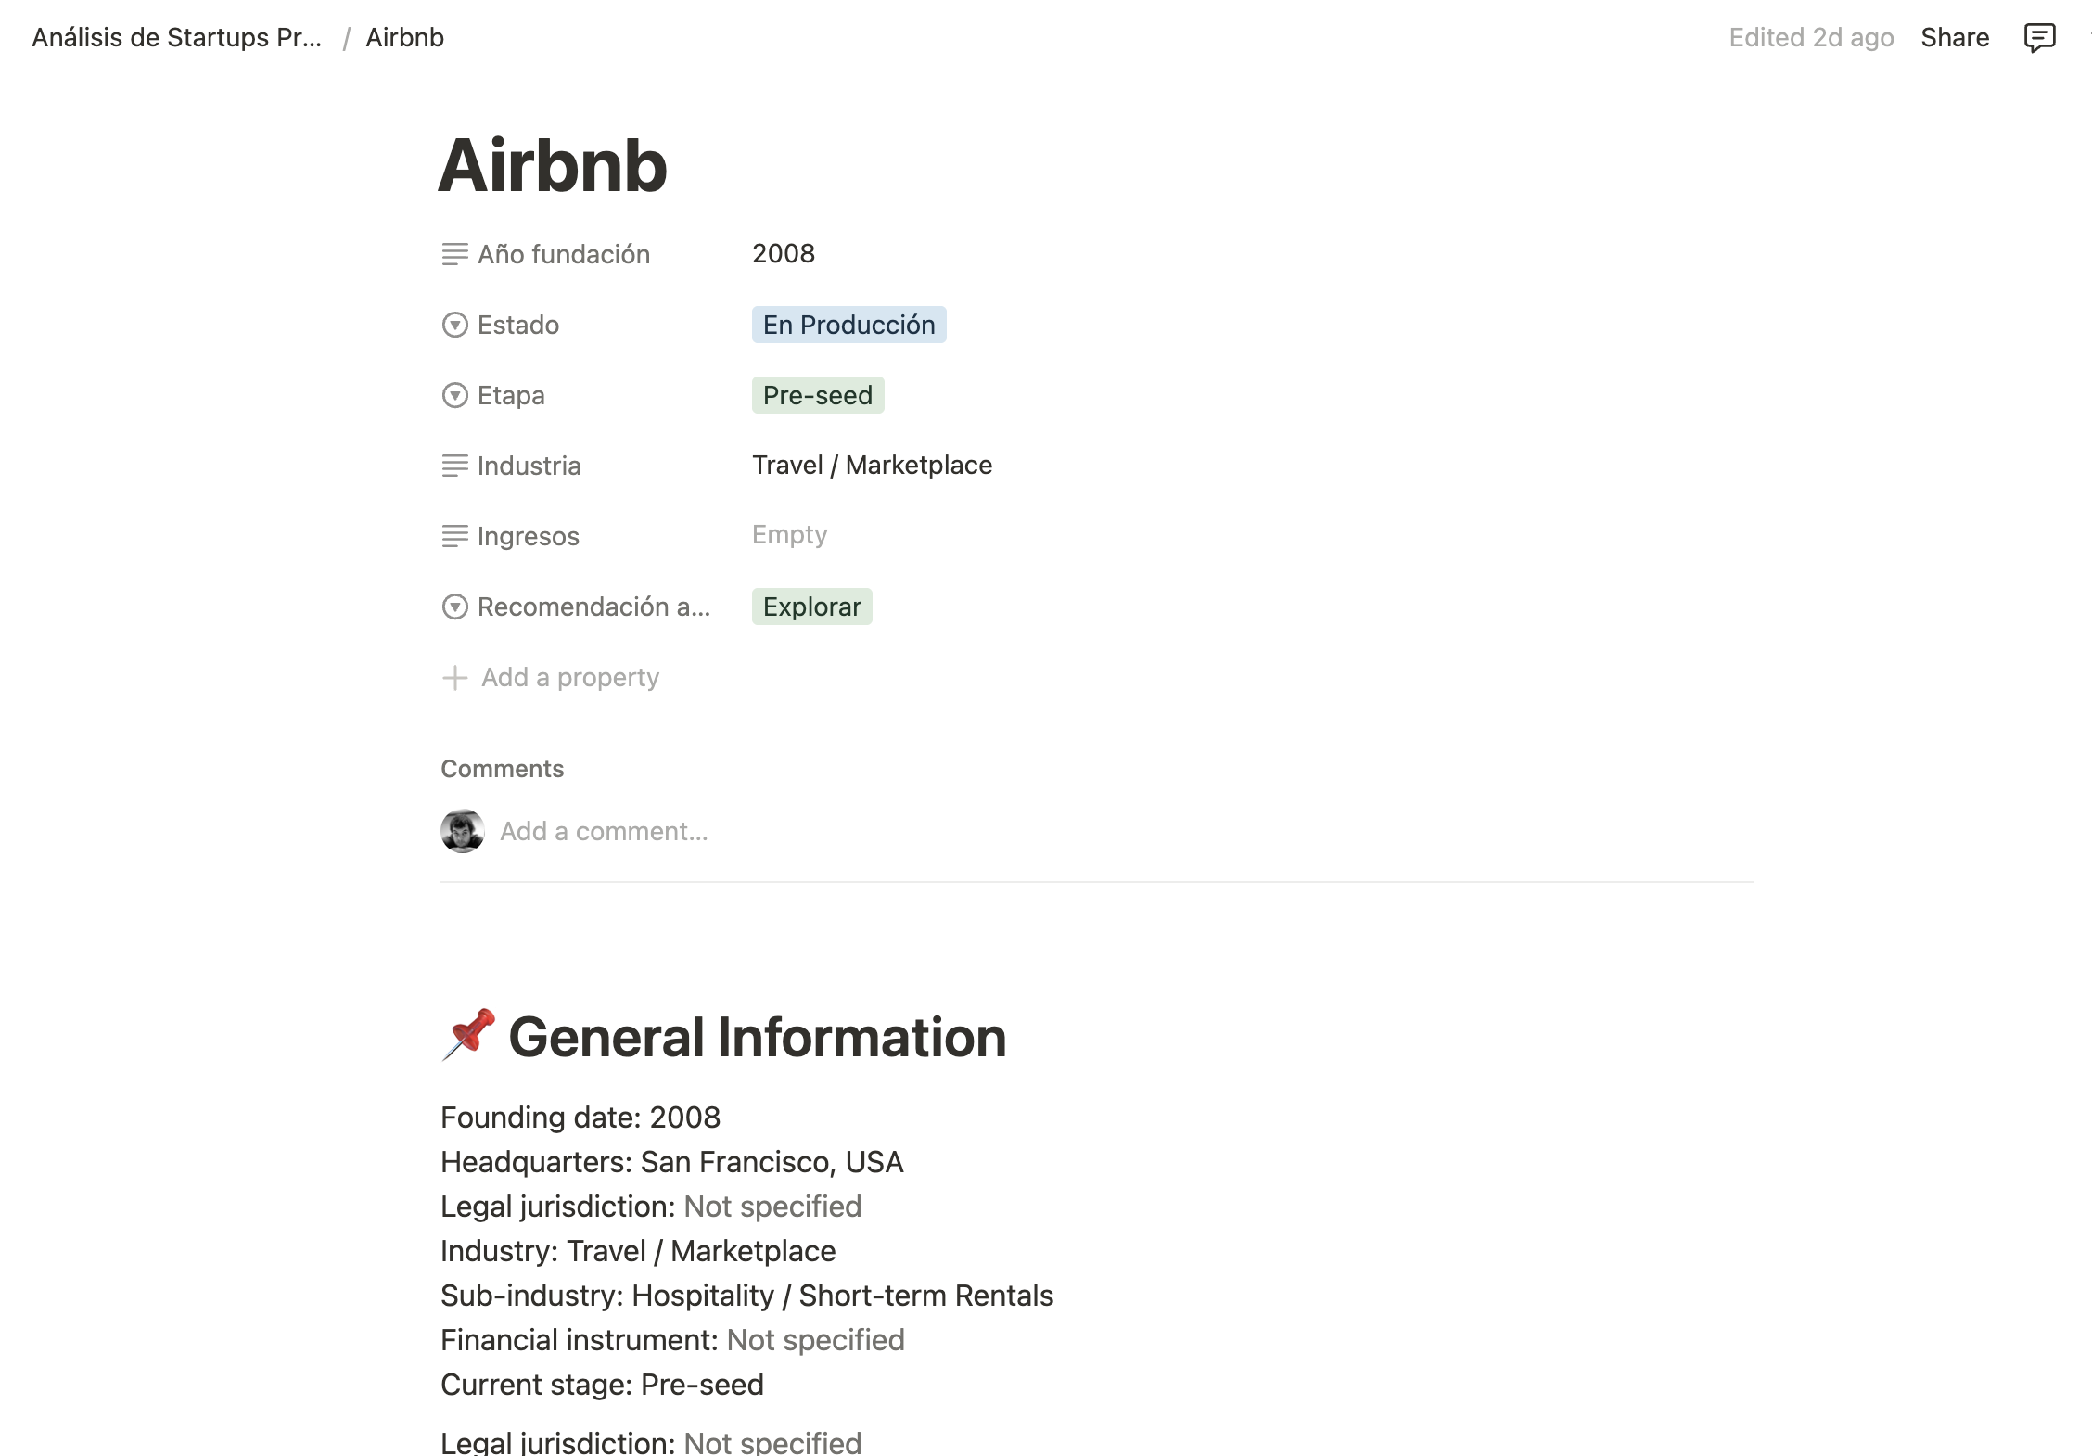Image resolution: width=2092 pixels, height=1456 pixels.
Task: Open the Etapa dropdown showing Pre-seed
Action: pos(817,395)
